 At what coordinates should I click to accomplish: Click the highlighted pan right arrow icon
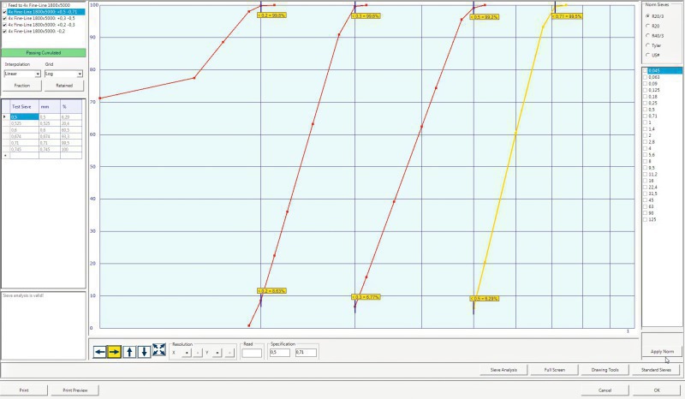[114, 352]
